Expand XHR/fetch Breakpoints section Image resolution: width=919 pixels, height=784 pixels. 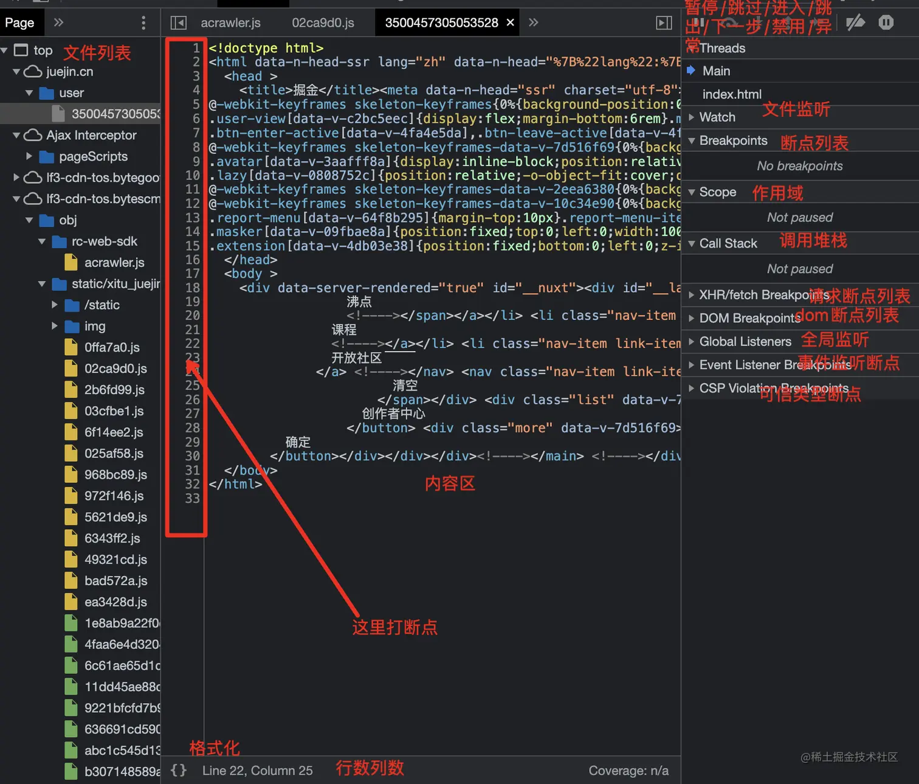pos(691,295)
